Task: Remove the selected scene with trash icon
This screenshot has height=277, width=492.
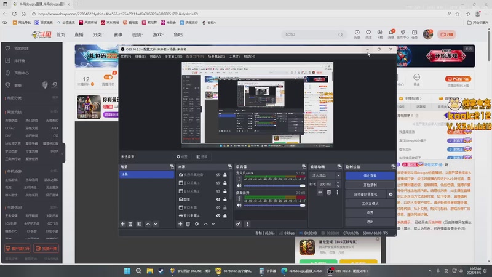Action: pos(130,224)
